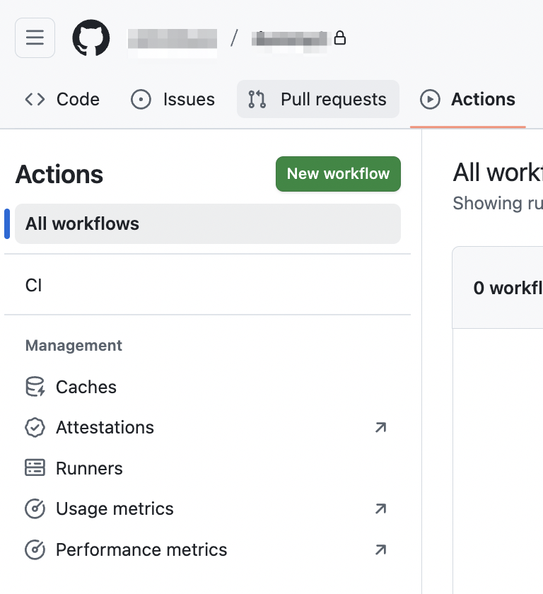Click the GitHub Octocat logo
Viewport: 543px width, 594px height.
(x=91, y=37)
